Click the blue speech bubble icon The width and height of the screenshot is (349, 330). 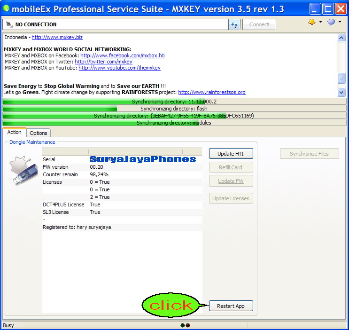[331, 22]
